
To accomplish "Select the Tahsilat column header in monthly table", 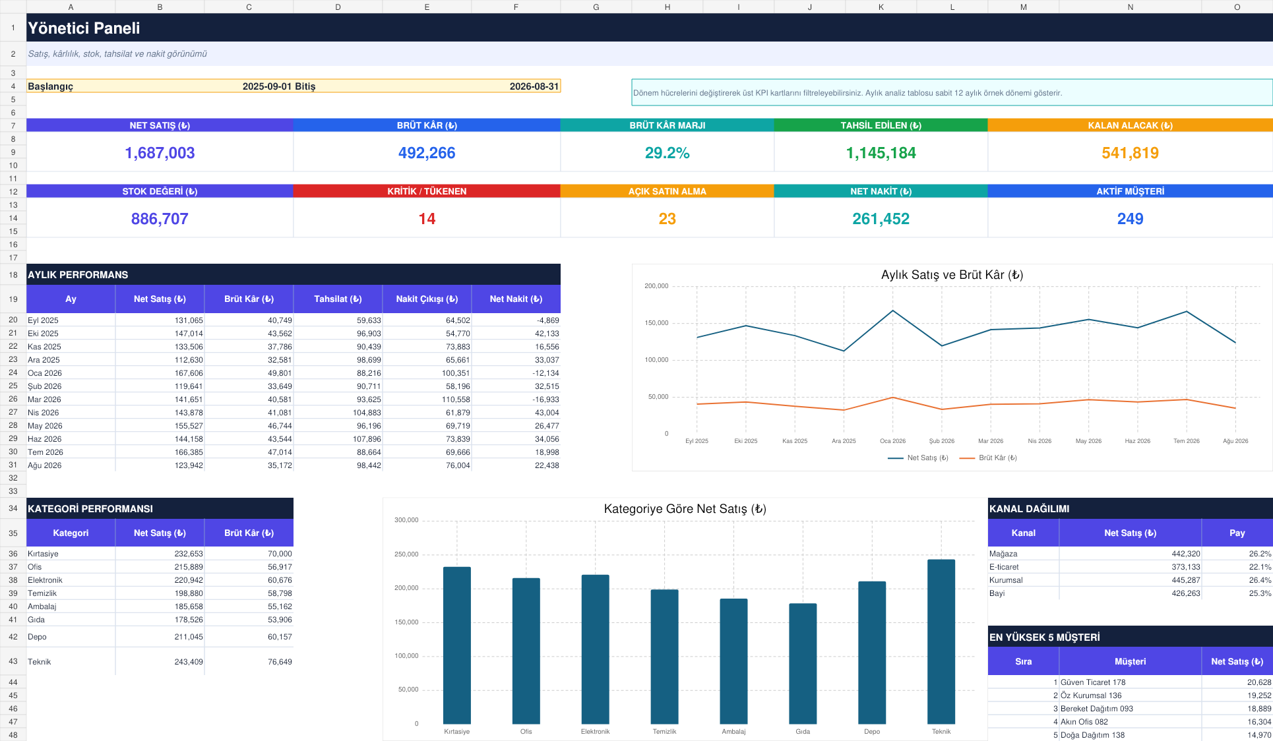I will tap(338, 299).
